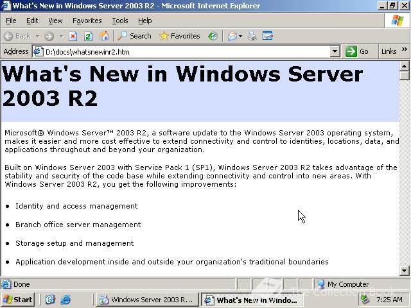Click the green Go button

coord(357,51)
